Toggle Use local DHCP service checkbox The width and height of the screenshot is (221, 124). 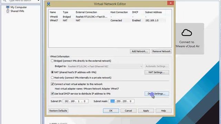pyautogui.click(x=52, y=94)
